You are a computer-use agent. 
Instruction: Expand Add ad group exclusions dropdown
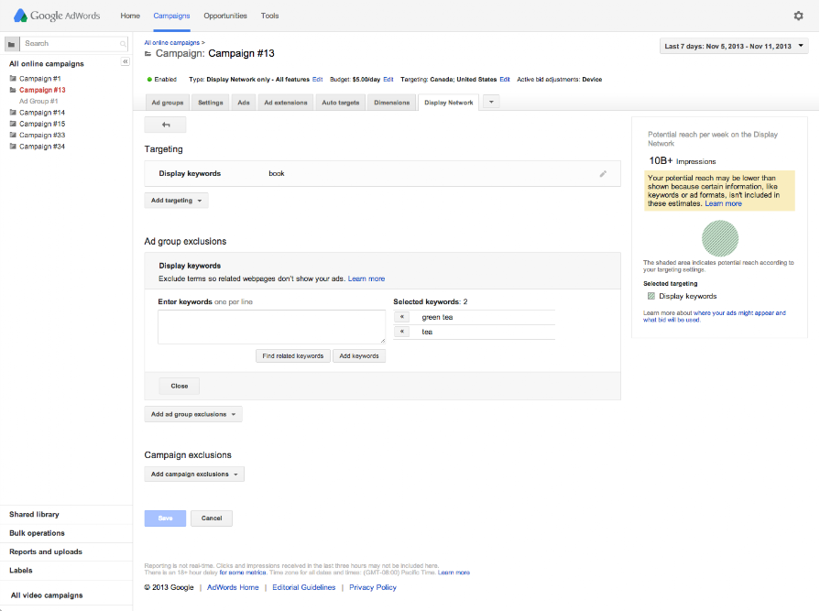coord(193,414)
